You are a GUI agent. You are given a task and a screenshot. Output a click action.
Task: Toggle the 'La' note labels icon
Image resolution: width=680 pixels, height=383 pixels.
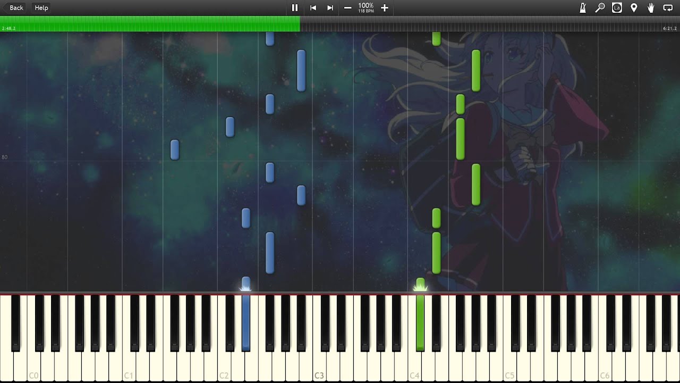point(617,7)
